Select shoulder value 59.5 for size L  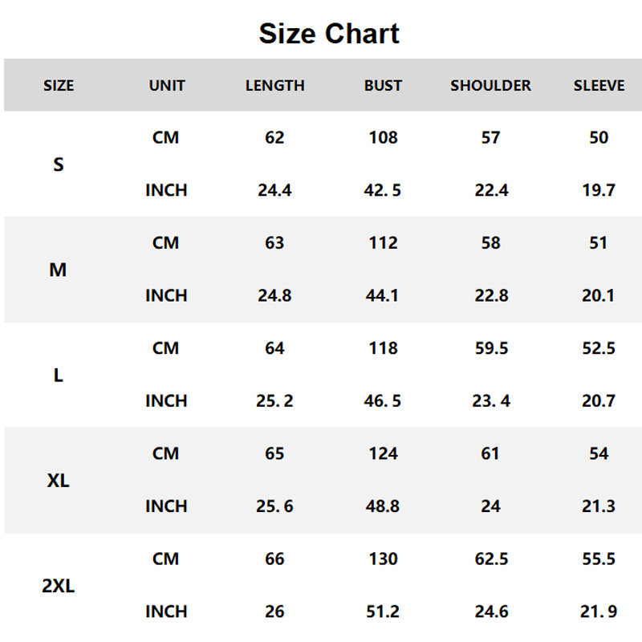pos(490,348)
